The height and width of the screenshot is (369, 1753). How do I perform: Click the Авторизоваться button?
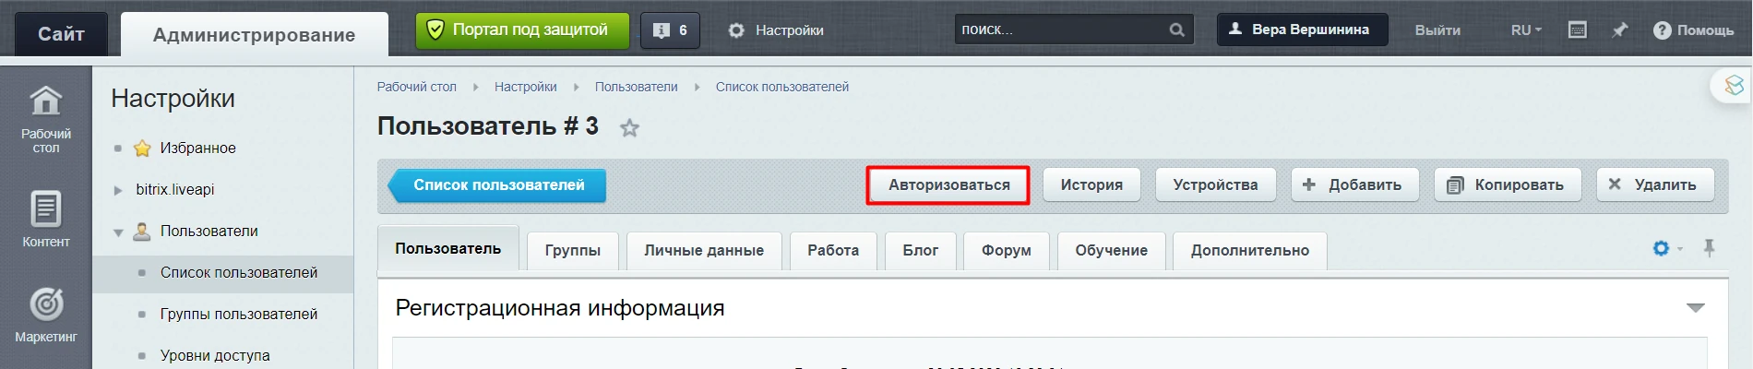pyautogui.click(x=948, y=185)
